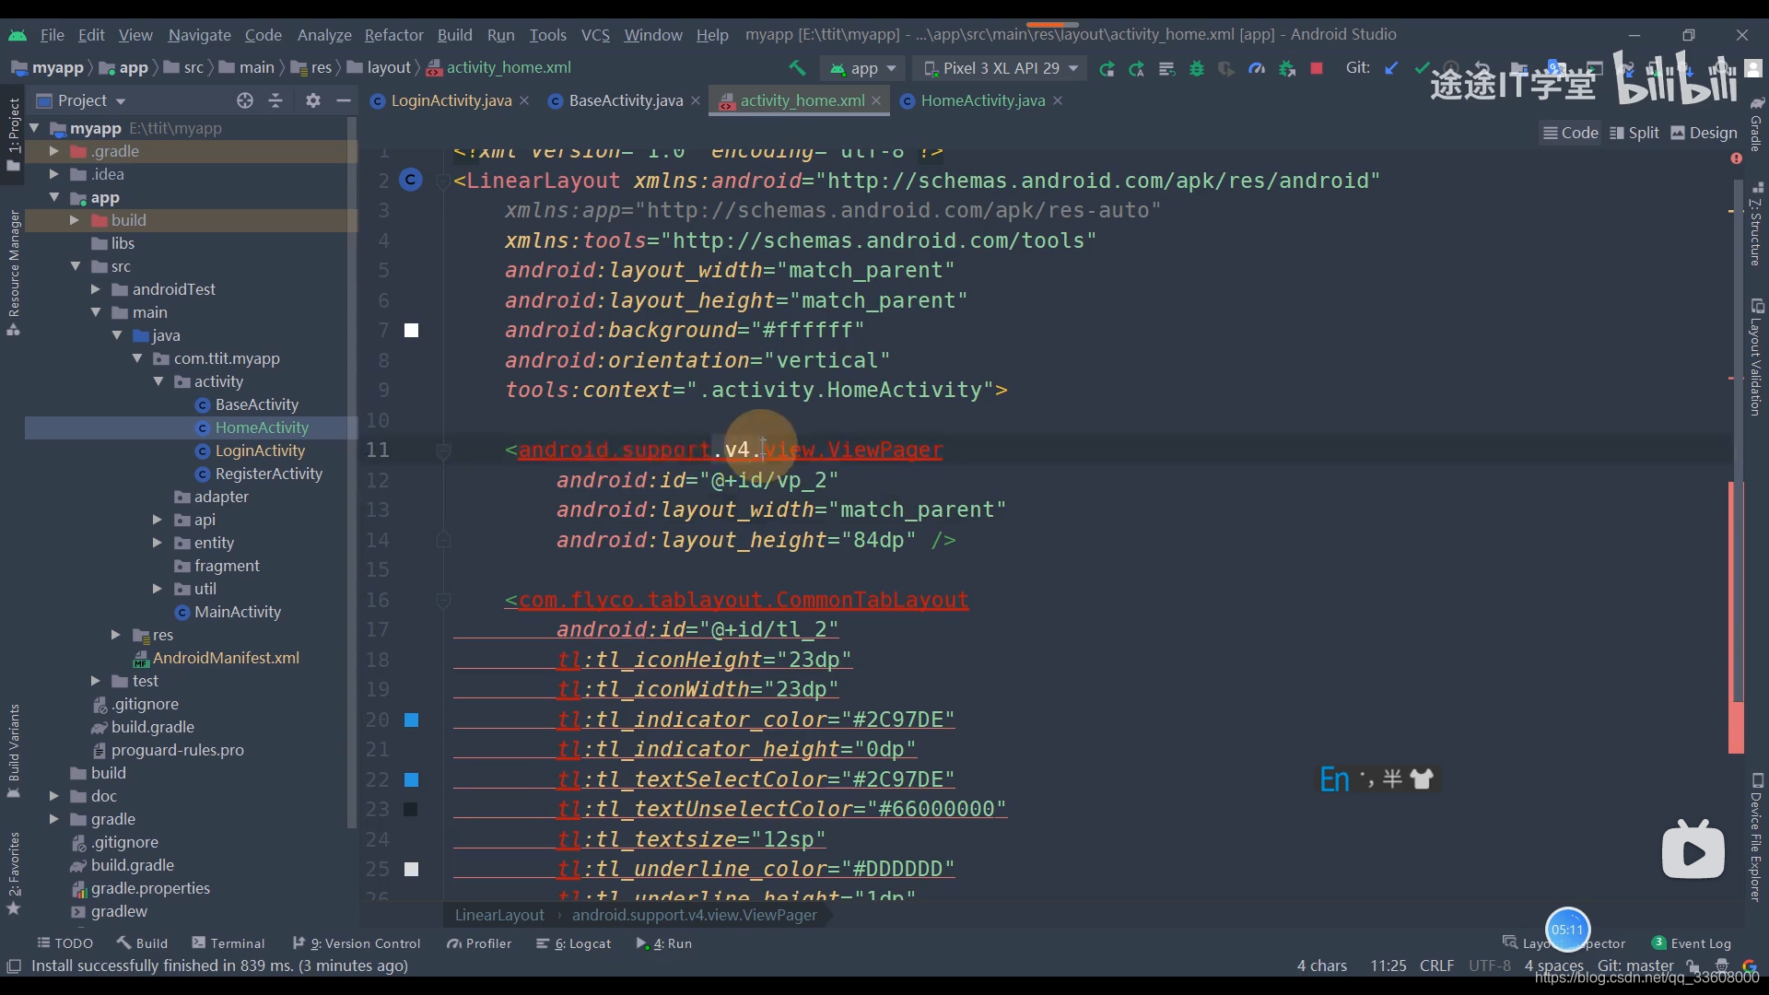Screen dimensions: 1769x995
Task: Click the class gutter icon on line 2
Action: [x=411, y=180]
